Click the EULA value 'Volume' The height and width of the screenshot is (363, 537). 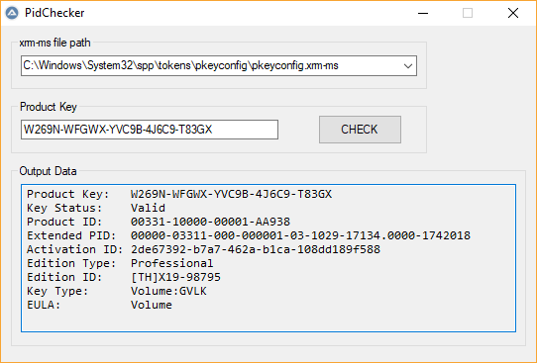(x=152, y=305)
